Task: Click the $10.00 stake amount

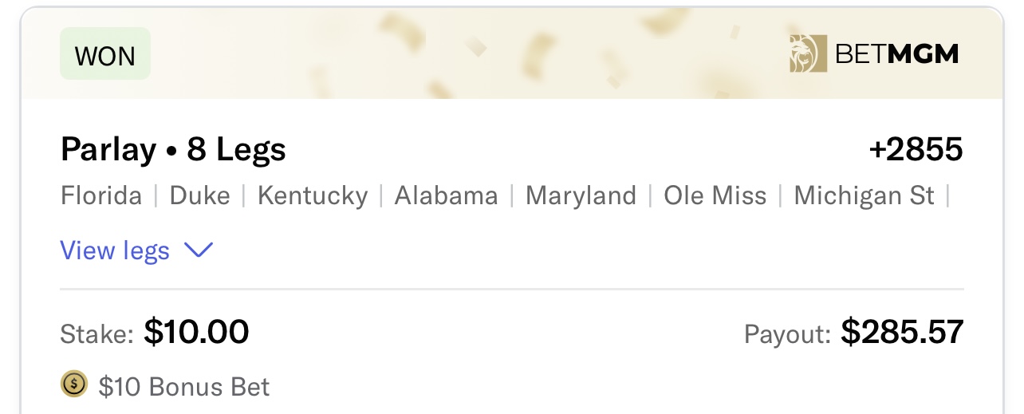Action: pos(196,332)
